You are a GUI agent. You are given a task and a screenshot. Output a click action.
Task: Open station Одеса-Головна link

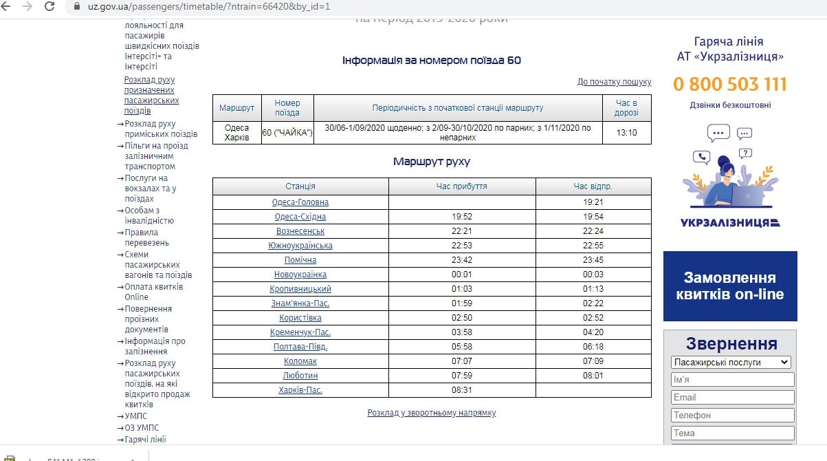[x=300, y=202]
